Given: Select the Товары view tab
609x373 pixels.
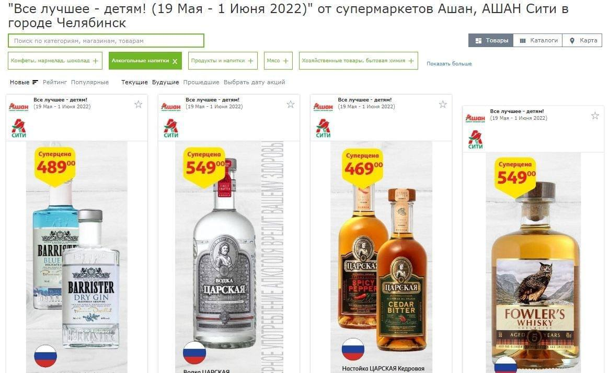Looking at the screenshot, I should (491, 40).
